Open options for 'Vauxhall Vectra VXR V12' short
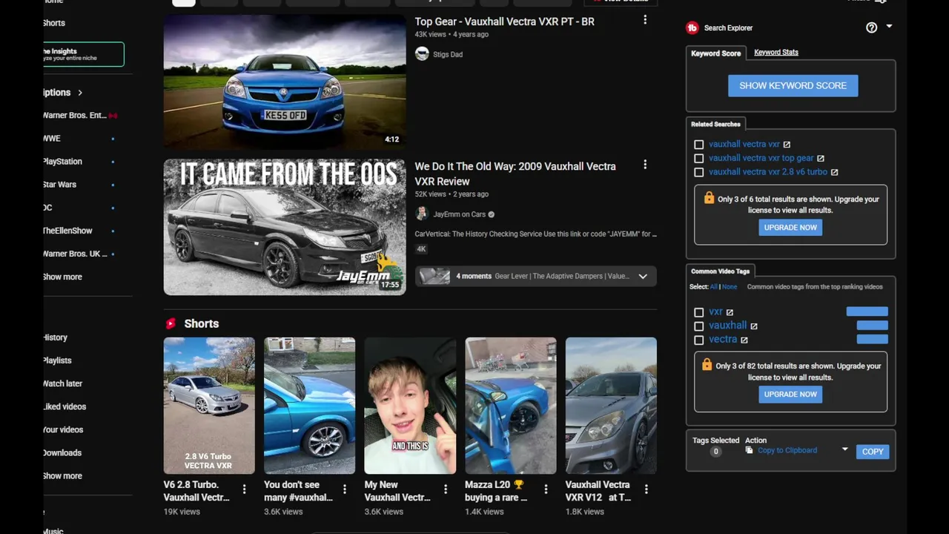949x534 pixels. pyautogui.click(x=647, y=489)
